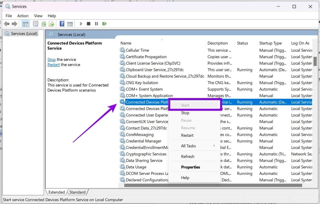Click the Services title bar app icon
Viewport: 320px width, 204px height.
pos(8,6)
